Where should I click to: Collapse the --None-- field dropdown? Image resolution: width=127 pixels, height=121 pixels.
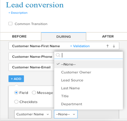(66, 114)
